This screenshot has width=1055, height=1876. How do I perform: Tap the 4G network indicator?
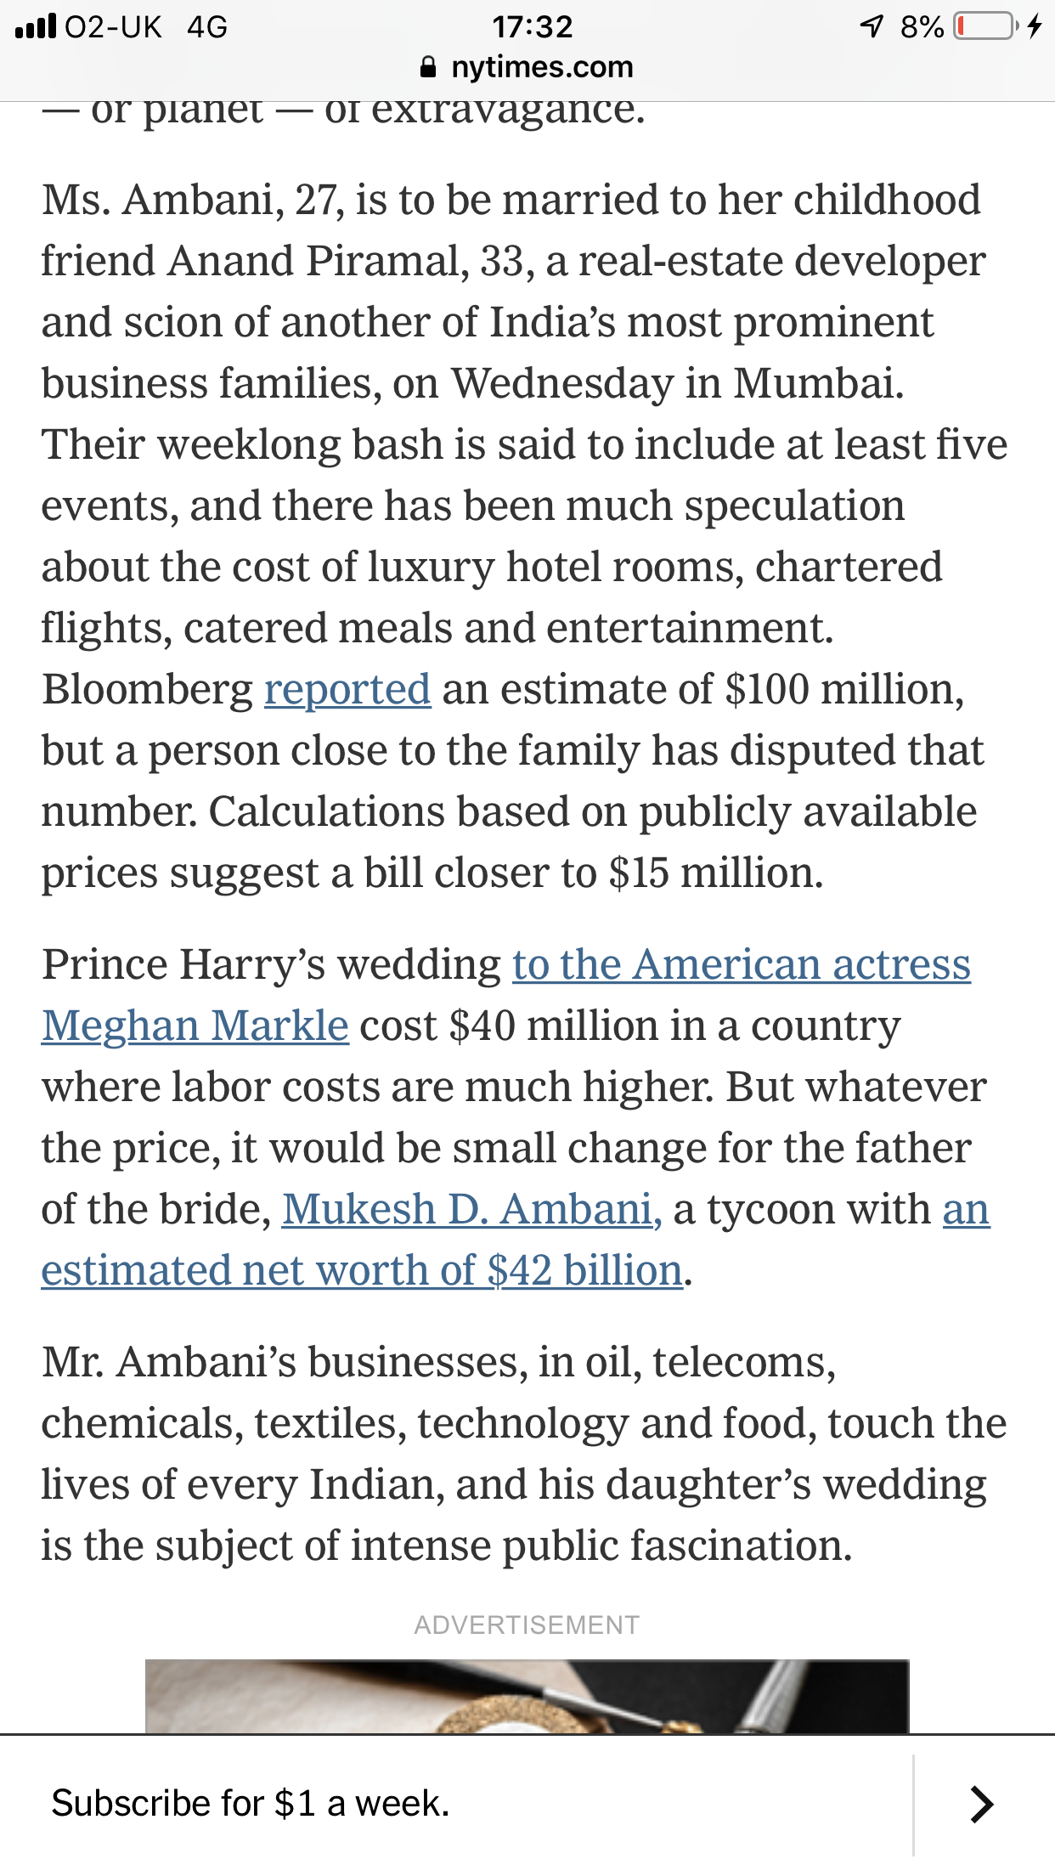(x=207, y=27)
